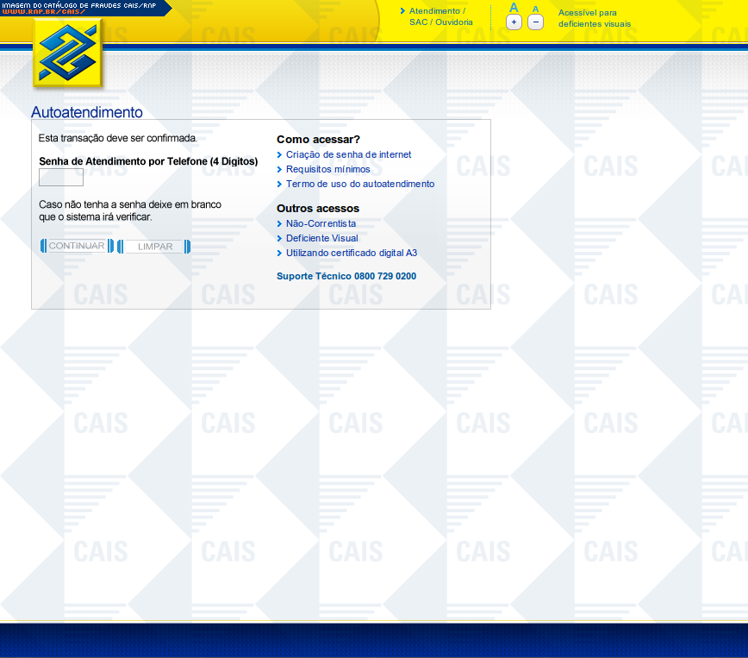Open Acessível para deficientes visuais link
The height and width of the screenshot is (658, 748).
click(594, 18)
